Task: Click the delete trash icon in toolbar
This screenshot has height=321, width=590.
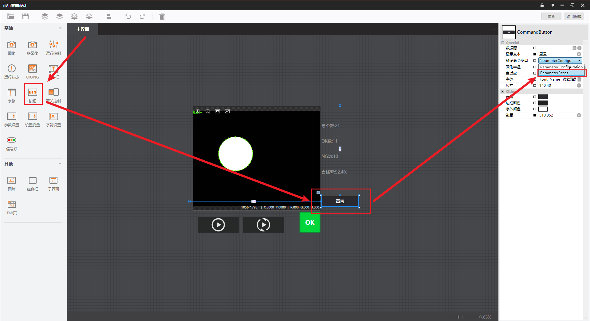Action: 162,17
